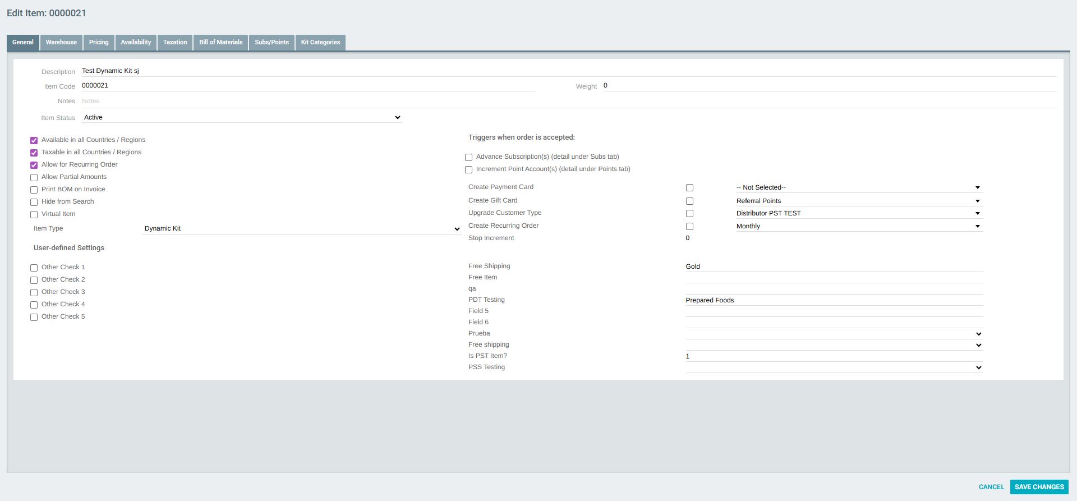Open the Monthly recurring order dropdown
This screenshot has width=1077, height=501.
(x=859, y=227)
